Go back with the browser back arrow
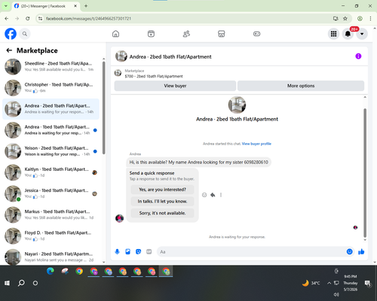The height and width of the screenshot is (301, 377). coord(7,19)
